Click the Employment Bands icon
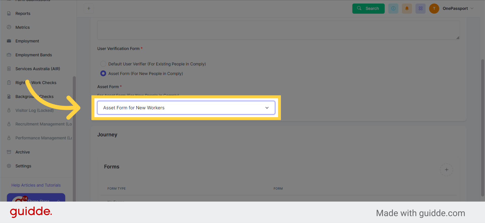 point(9,55)
